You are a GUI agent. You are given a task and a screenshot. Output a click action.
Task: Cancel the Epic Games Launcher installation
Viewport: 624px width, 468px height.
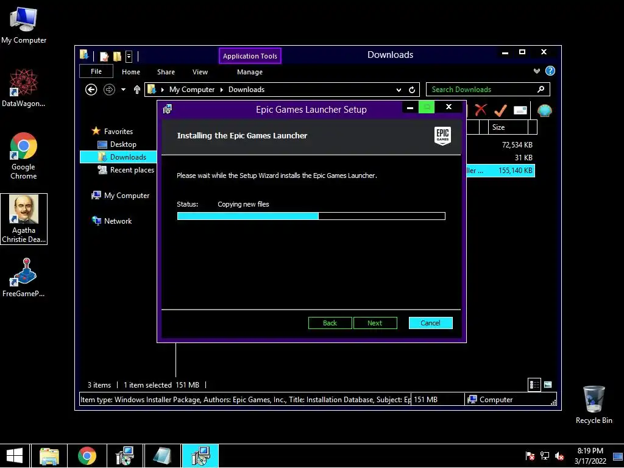[431, 323]
